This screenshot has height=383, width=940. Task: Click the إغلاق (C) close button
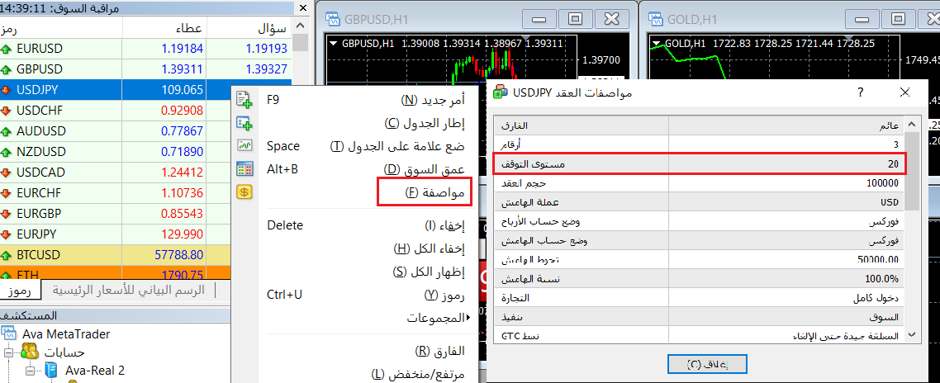pos(707,364)
